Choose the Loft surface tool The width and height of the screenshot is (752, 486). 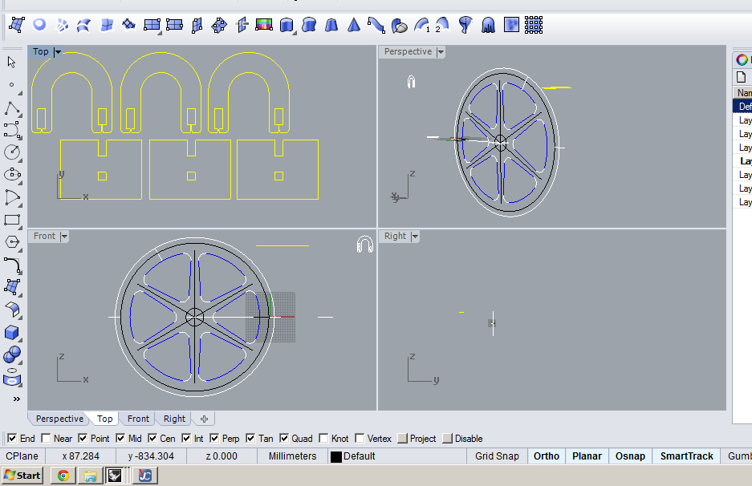point(84,25)
